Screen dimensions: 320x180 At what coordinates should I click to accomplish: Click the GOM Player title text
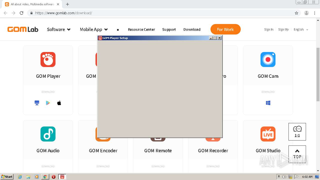(x=48, y=76)
